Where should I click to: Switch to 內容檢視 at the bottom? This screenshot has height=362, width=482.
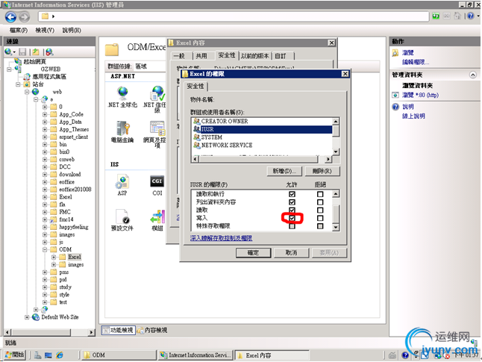point(152,331)
